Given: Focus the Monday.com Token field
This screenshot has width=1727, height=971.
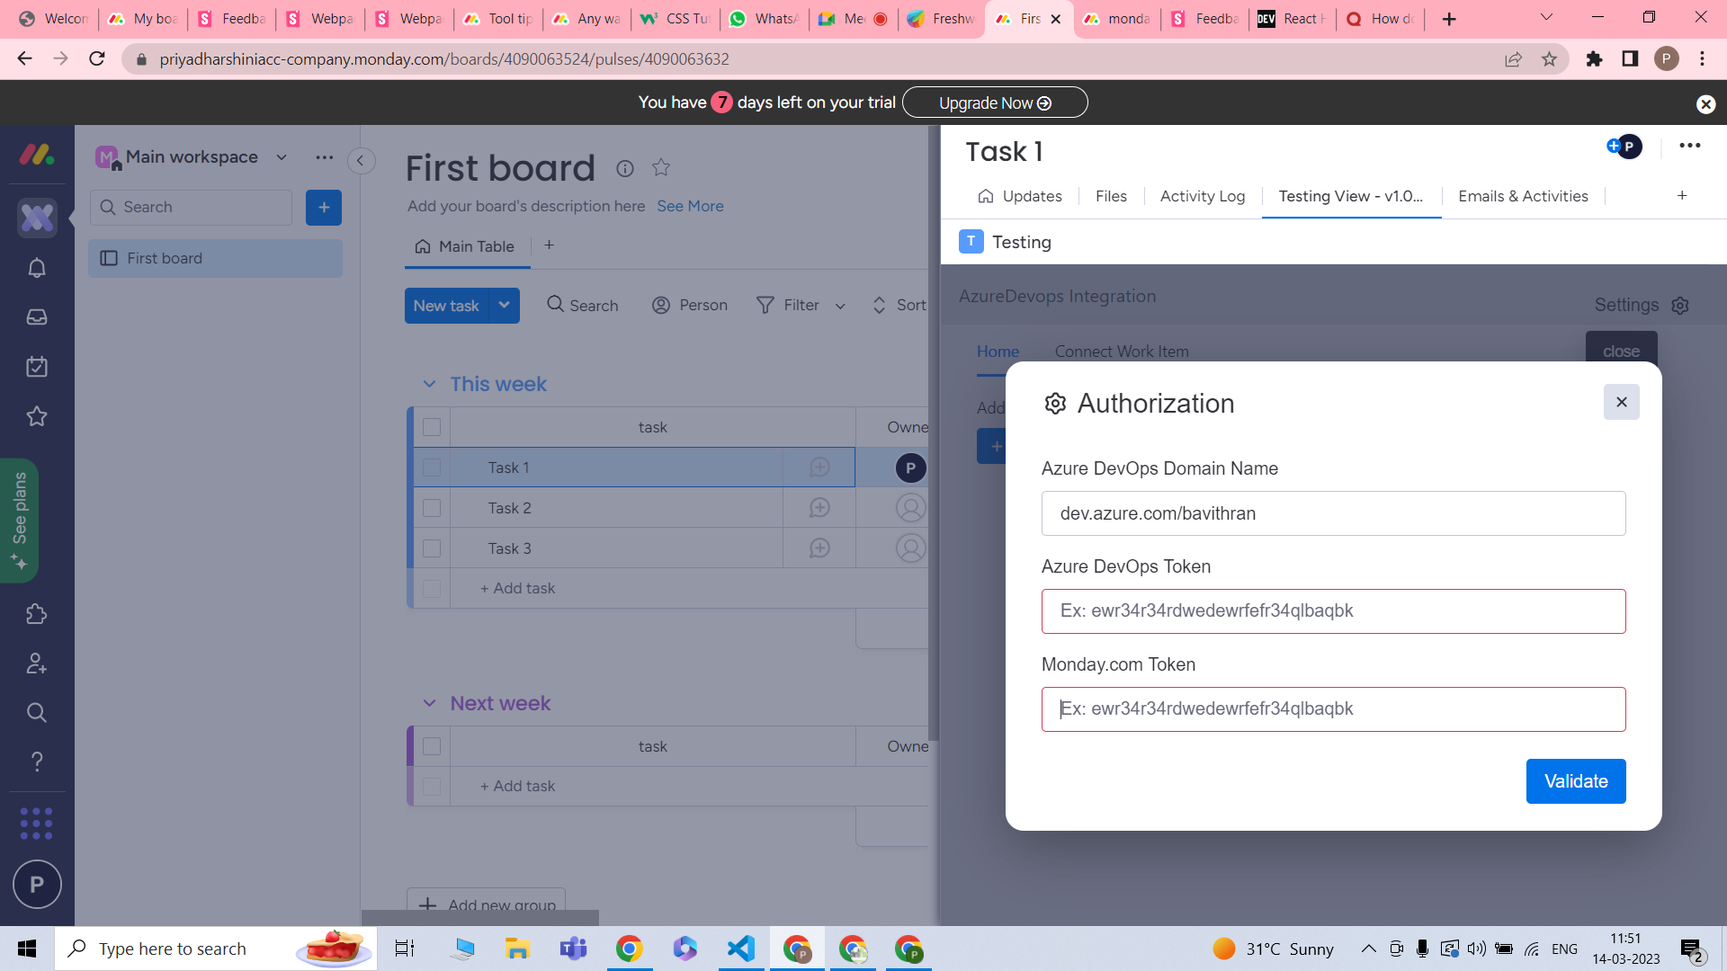Looking at the screenshot, I should (x=1333, y=709).
